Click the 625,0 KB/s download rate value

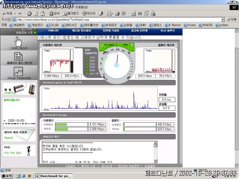[72, 76]
